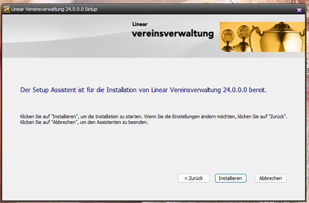Go back with the Zurück button
Image resolution: width=309 pixels, height=203 pixels.
(193, 178)
